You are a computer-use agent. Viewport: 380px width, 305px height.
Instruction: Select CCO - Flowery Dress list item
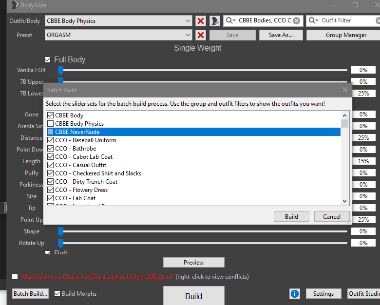76,190
